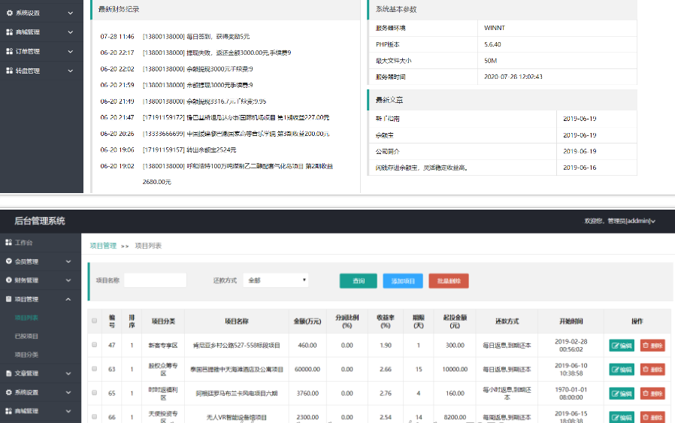675x423 pixels.
Task: Click the red 删除 trash button for project 63
Action: [x=652, y=370]
